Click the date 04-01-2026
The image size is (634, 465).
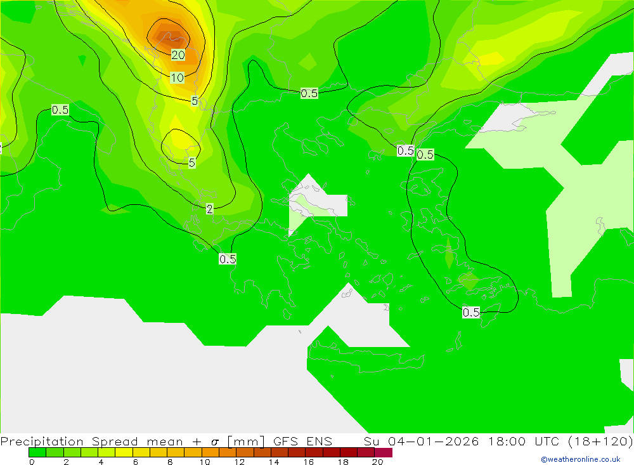[434, 442]
